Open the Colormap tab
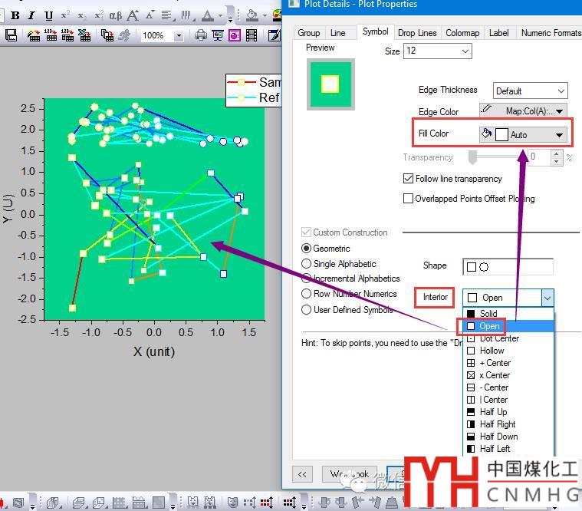 [462, 33]
